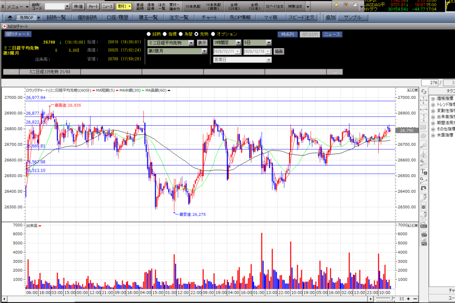Open スピード注文 in the top toolbar
This screenshot has height=303, width=455.
(x=275, y=6)
